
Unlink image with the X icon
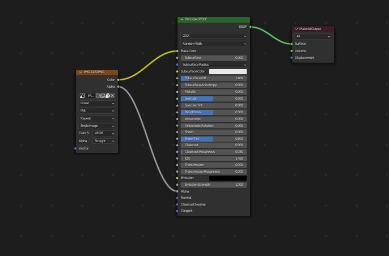click(112, 96)
